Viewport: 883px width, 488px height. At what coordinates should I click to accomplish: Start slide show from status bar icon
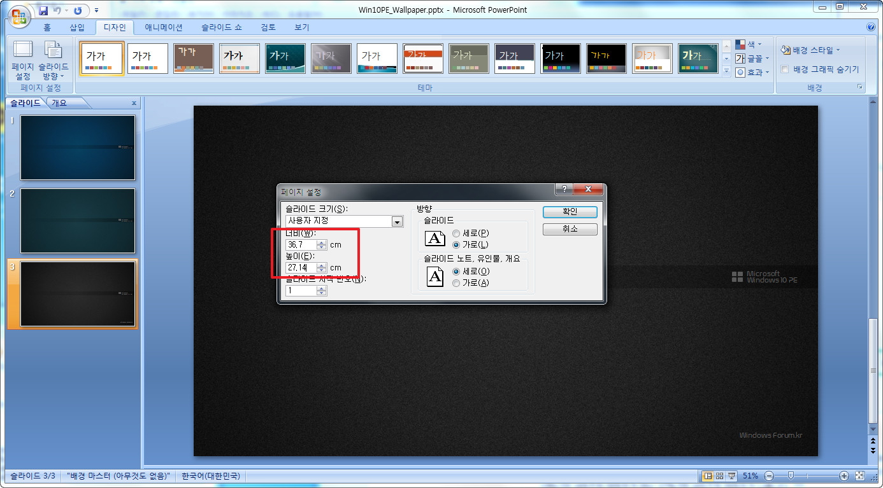(731, 476)
